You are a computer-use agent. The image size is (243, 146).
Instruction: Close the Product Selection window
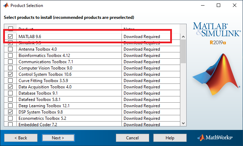tap(235, 5)
